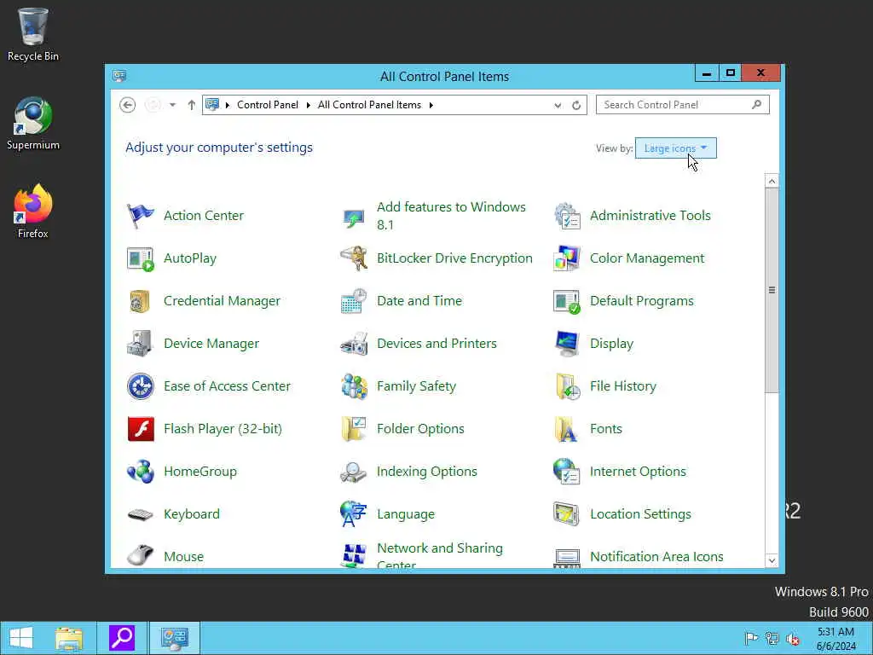Click the Family Safety icon
Image resolution: width=873 pixels, height=655 pixels.
coord(354,386)
